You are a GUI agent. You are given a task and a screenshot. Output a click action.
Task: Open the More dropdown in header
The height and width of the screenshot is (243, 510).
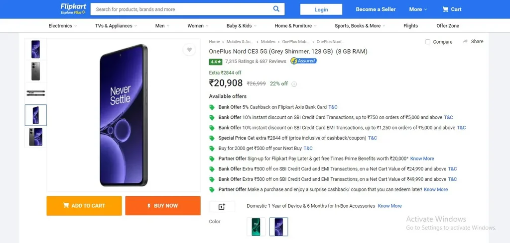(x=418, y=9)
